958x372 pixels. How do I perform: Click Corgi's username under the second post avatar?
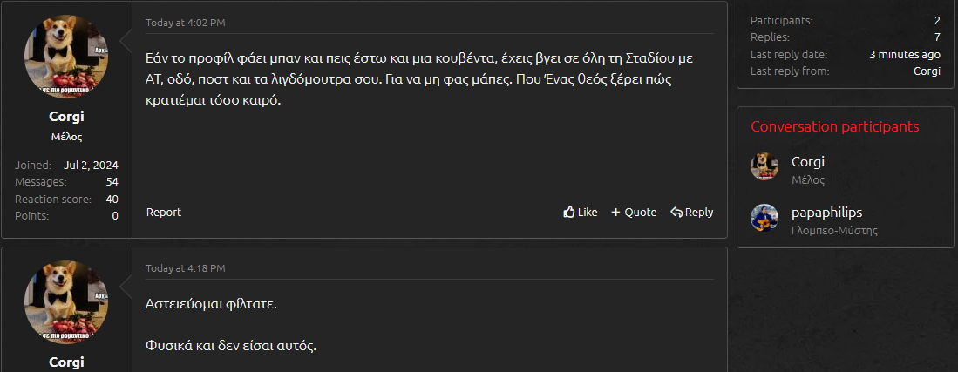(66, 362)
